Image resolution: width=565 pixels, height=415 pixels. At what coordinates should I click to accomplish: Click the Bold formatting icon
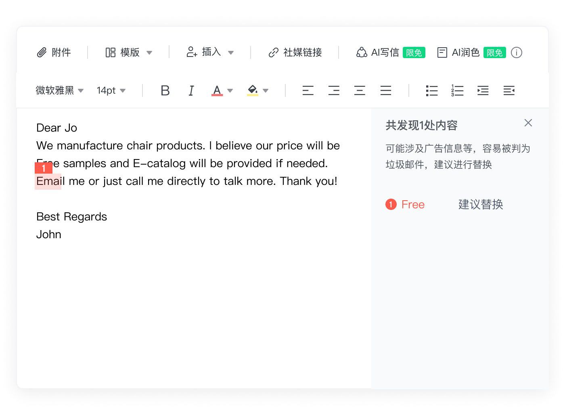(165, 90)
